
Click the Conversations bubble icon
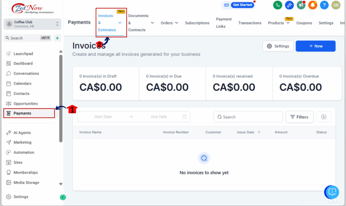(8, 73)
